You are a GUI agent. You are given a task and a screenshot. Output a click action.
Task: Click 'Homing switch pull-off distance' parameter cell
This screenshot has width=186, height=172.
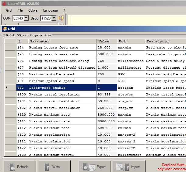tap(62, 68)
